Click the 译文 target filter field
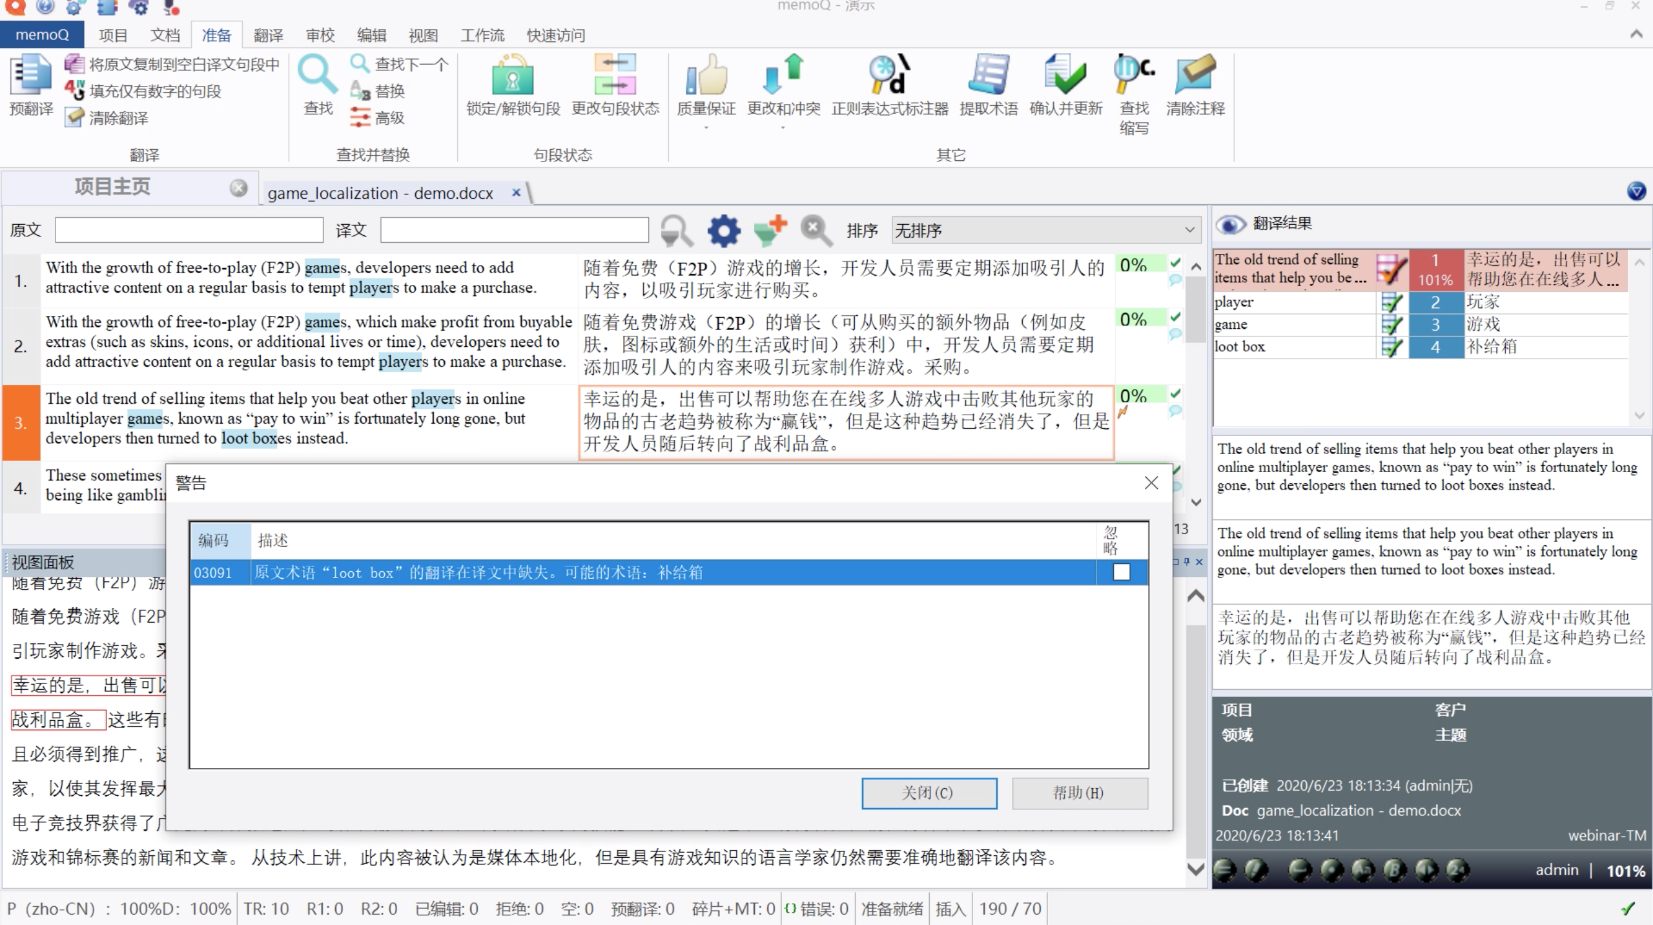This screenshot has height=925, width=1653. click(x=515, y=230)
